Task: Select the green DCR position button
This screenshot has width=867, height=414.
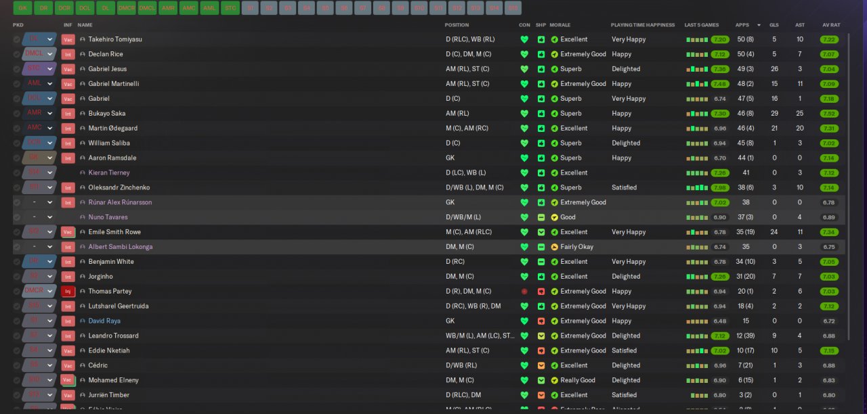Action: [x=64, y=8]
